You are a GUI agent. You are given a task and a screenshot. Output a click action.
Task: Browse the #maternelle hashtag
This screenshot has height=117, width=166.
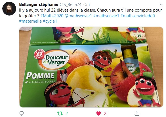[30, 21]
